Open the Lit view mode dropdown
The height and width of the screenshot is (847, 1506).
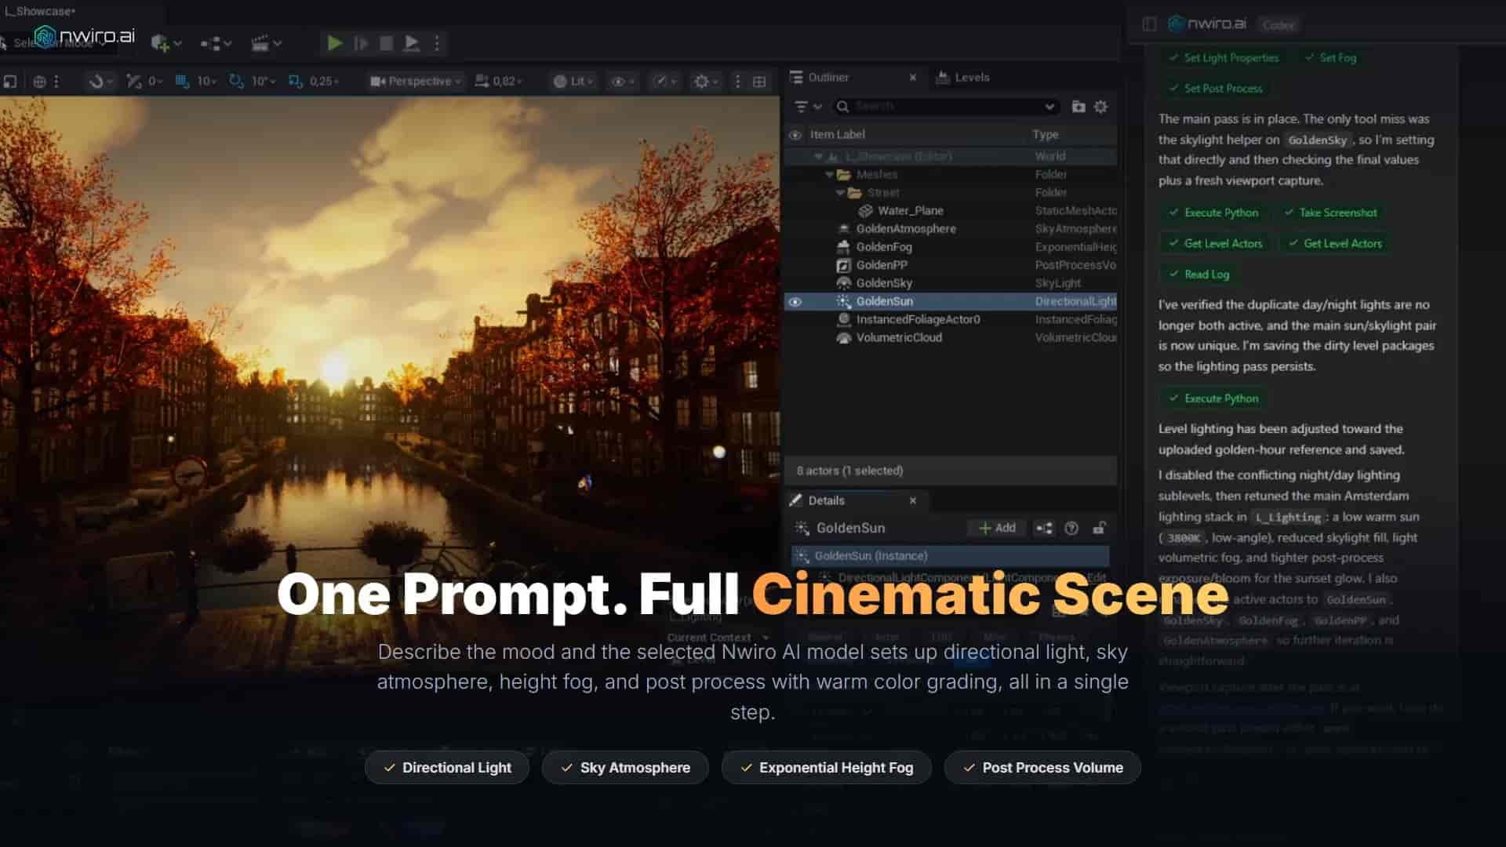coord(573,81)
